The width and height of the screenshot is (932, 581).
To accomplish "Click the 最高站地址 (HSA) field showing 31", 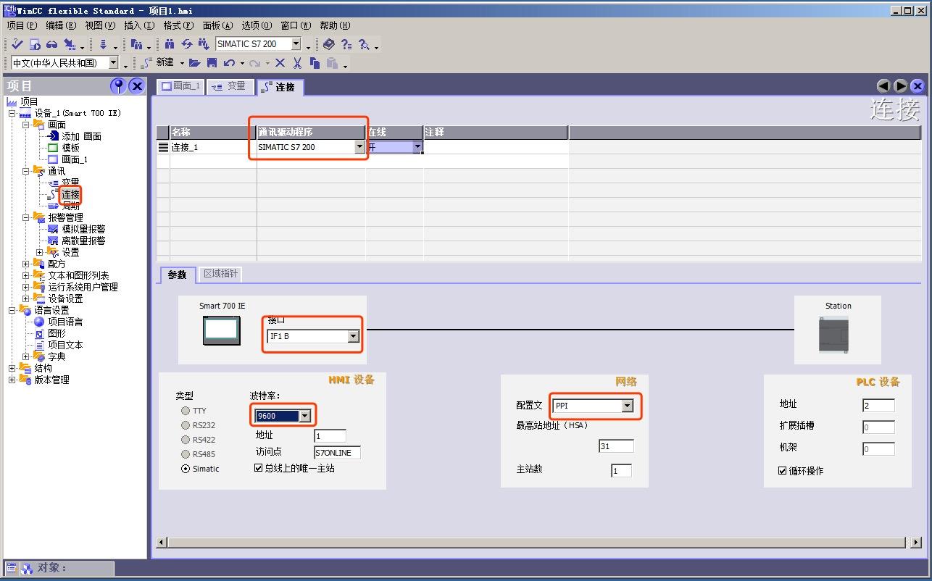I will tap(616, 446).
